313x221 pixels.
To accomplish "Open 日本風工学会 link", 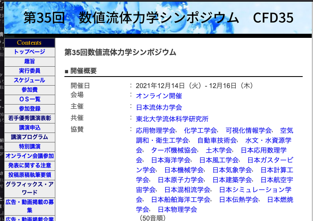I will coord(219,160).
